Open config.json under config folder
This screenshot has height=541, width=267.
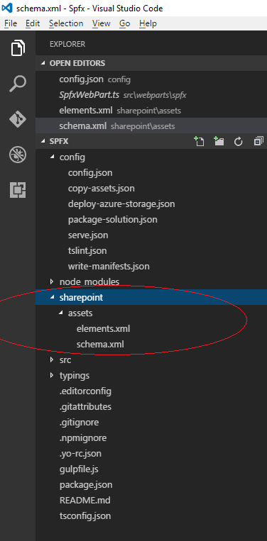click(90, 172)
